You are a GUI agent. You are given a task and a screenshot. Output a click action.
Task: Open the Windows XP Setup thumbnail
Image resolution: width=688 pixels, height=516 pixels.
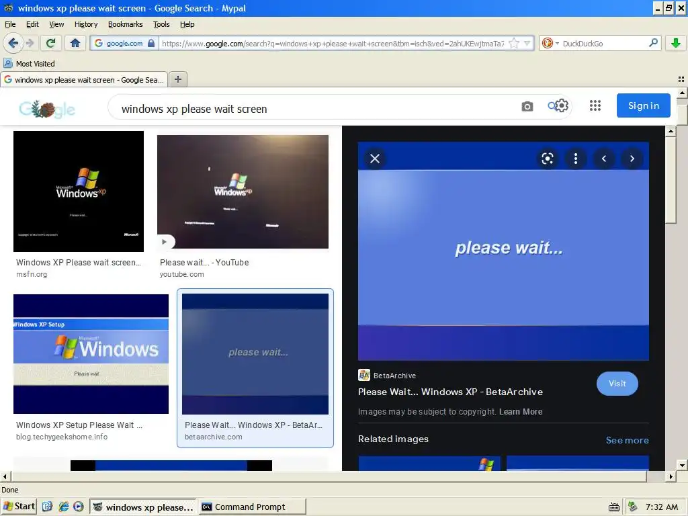pyautogui.click(x=91, y=353)
